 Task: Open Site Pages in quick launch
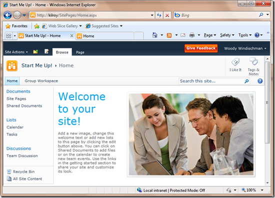click(16, 99)
